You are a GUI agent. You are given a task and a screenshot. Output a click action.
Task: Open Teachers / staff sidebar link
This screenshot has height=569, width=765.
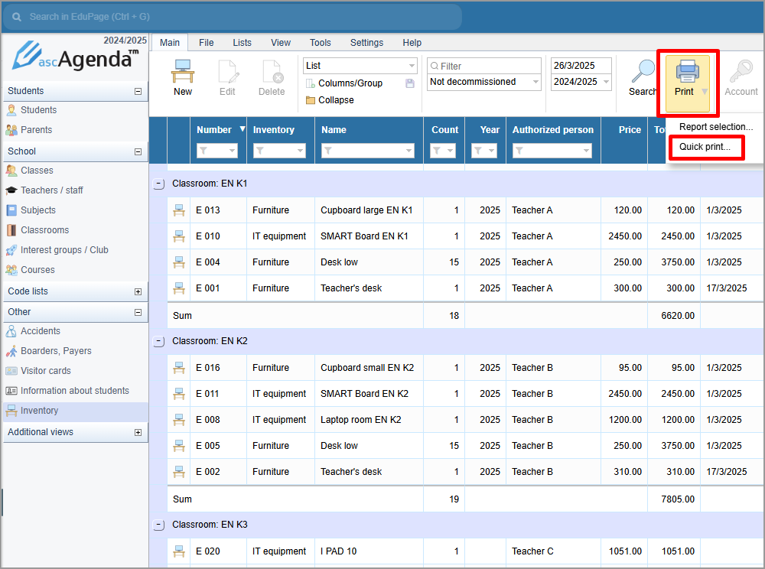[51, 190]
